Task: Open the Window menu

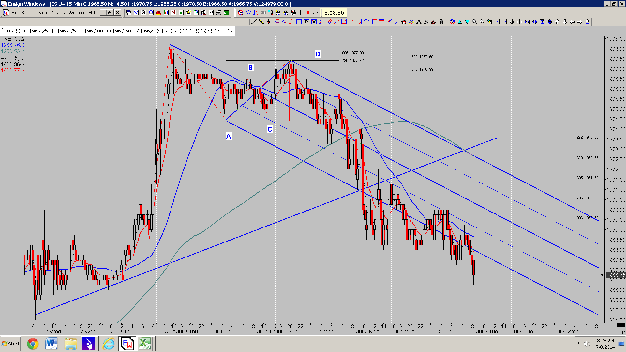Action: tap(77, 13)
